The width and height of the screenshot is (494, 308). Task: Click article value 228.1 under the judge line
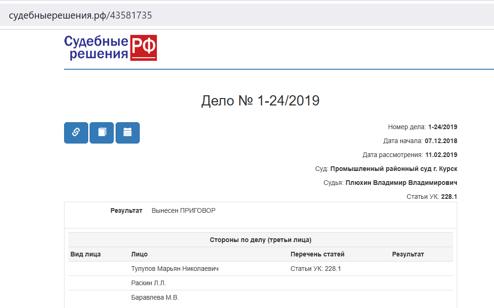[x=449, y=197]
